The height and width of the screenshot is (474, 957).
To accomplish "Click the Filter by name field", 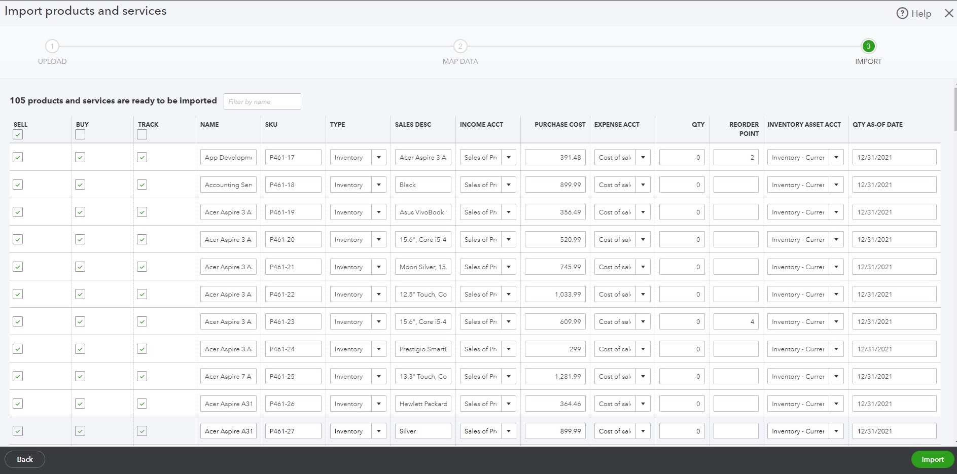I will click(262, 101).
